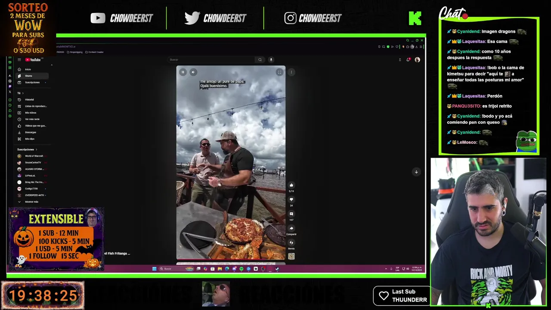Open the Shorts three-dot options menu
Image resolution: width=551 pixels, height=310 pixels.
pyautogui.click(x=291, y=72)
